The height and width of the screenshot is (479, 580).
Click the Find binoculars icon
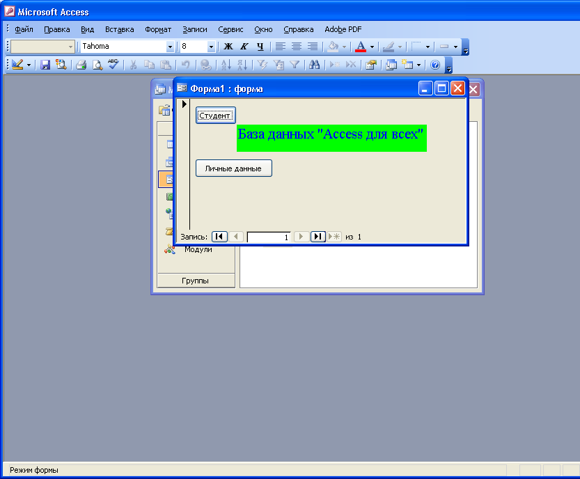[x=315, y=65]
